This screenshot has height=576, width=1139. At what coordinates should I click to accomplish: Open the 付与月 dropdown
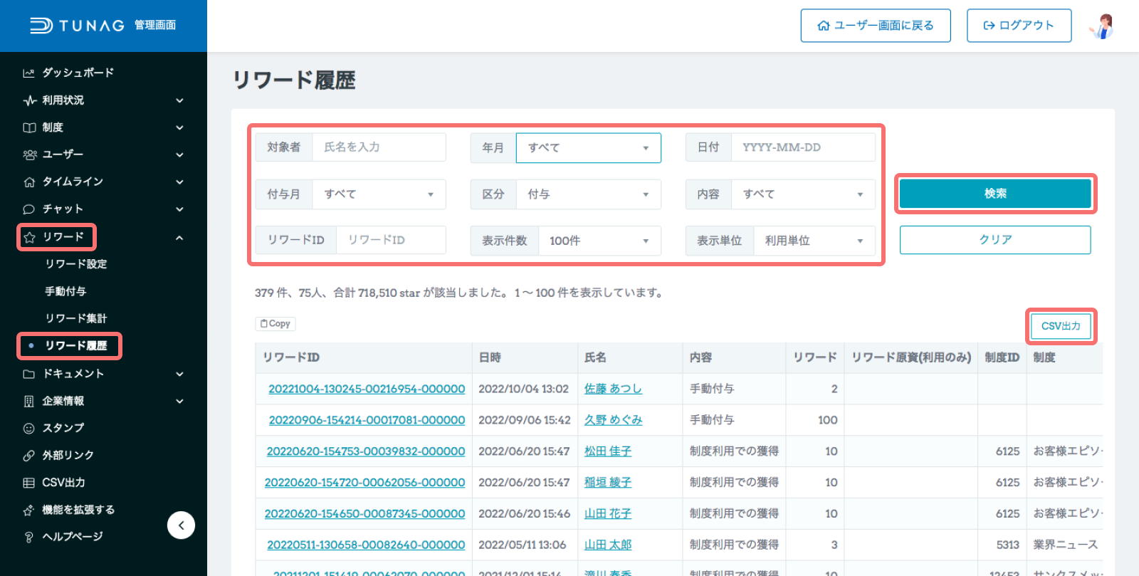click(379, 194)
